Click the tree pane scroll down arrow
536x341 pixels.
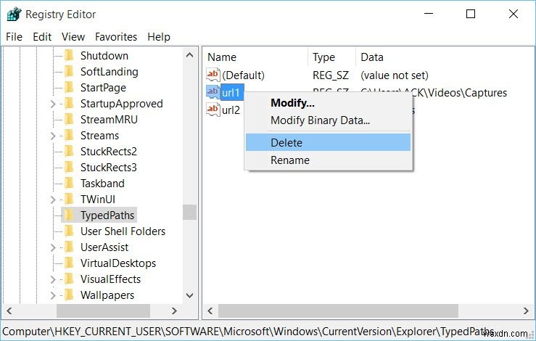tap(190, 295)
